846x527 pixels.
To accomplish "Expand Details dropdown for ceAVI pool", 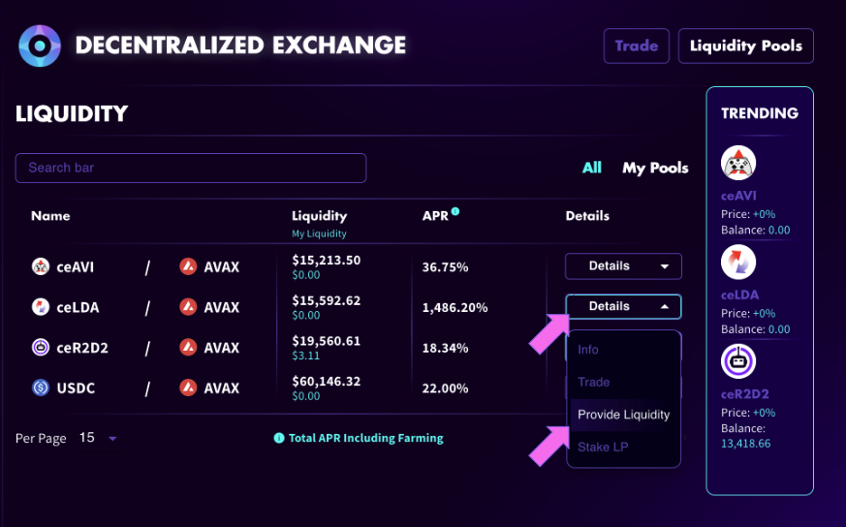I will coord(623,266).
